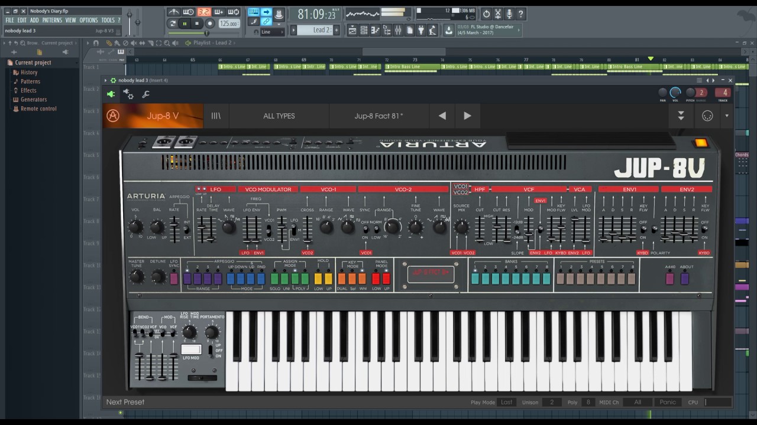Toggle the white LFO MOD button
Viewport: 757px width, 425px height.
pyautogui.click(x=190, y=349)
